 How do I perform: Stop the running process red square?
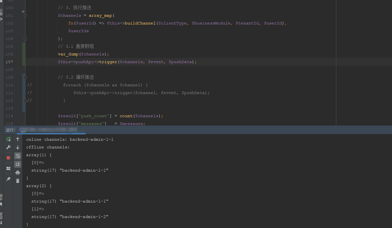8,158
